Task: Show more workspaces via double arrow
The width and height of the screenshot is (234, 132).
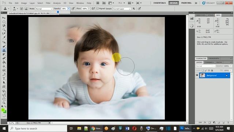Action: pos(196,3)
